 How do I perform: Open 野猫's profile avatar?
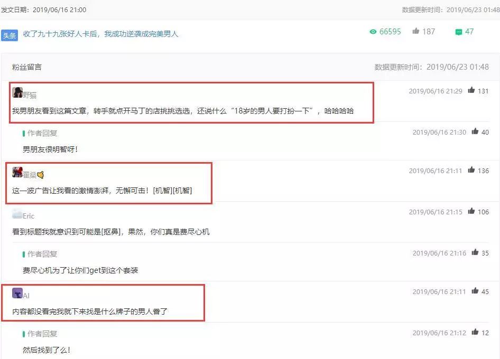[17, 91]
